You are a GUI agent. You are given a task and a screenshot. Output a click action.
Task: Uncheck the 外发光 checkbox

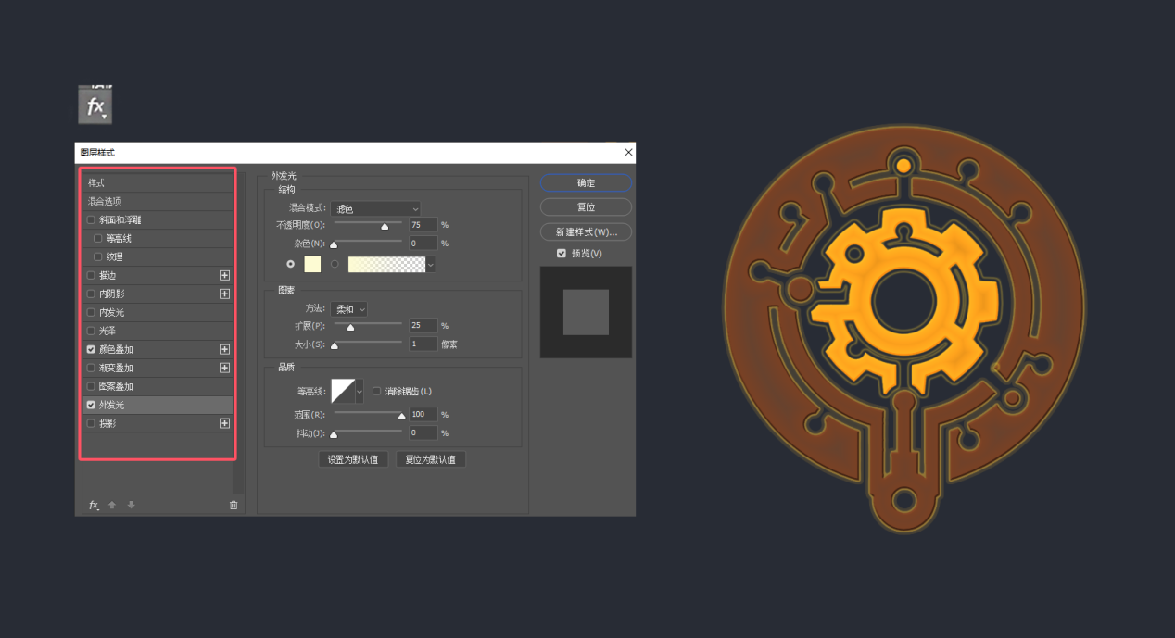click(91, 405)
